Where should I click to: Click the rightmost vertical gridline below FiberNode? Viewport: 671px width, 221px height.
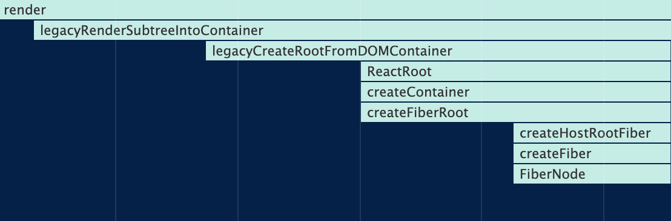(x=604, y=202)
